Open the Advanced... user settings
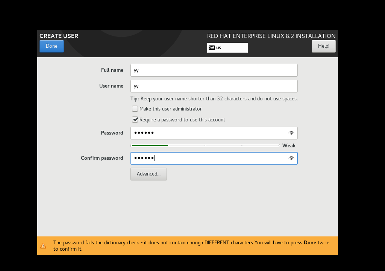This screenshot has height=271, width=385. [149, 174]
